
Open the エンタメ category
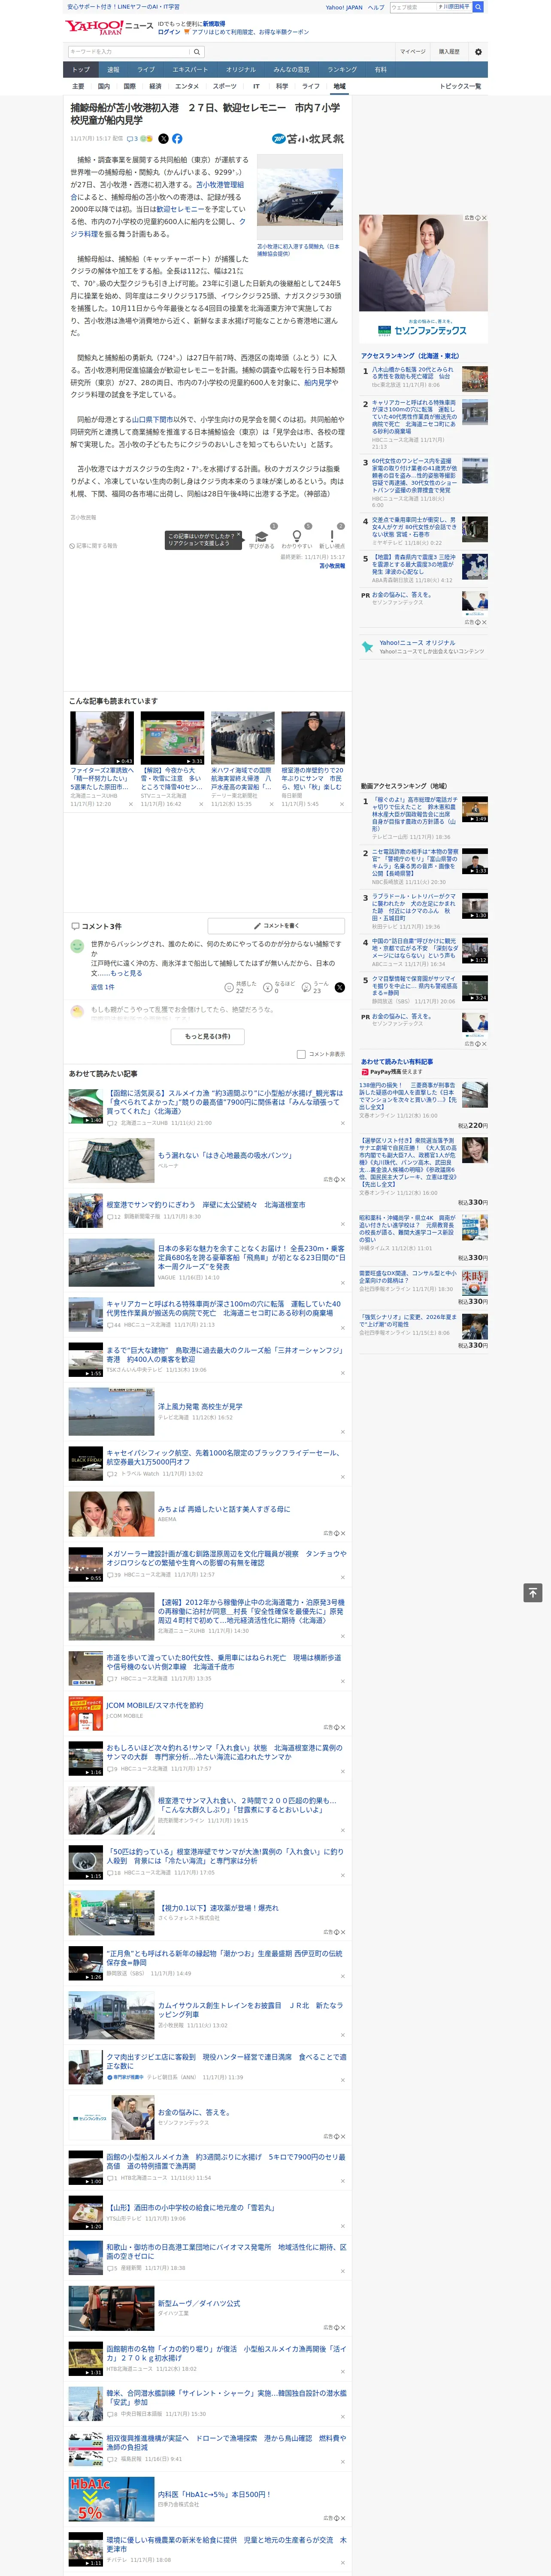[x=187, y=86]
